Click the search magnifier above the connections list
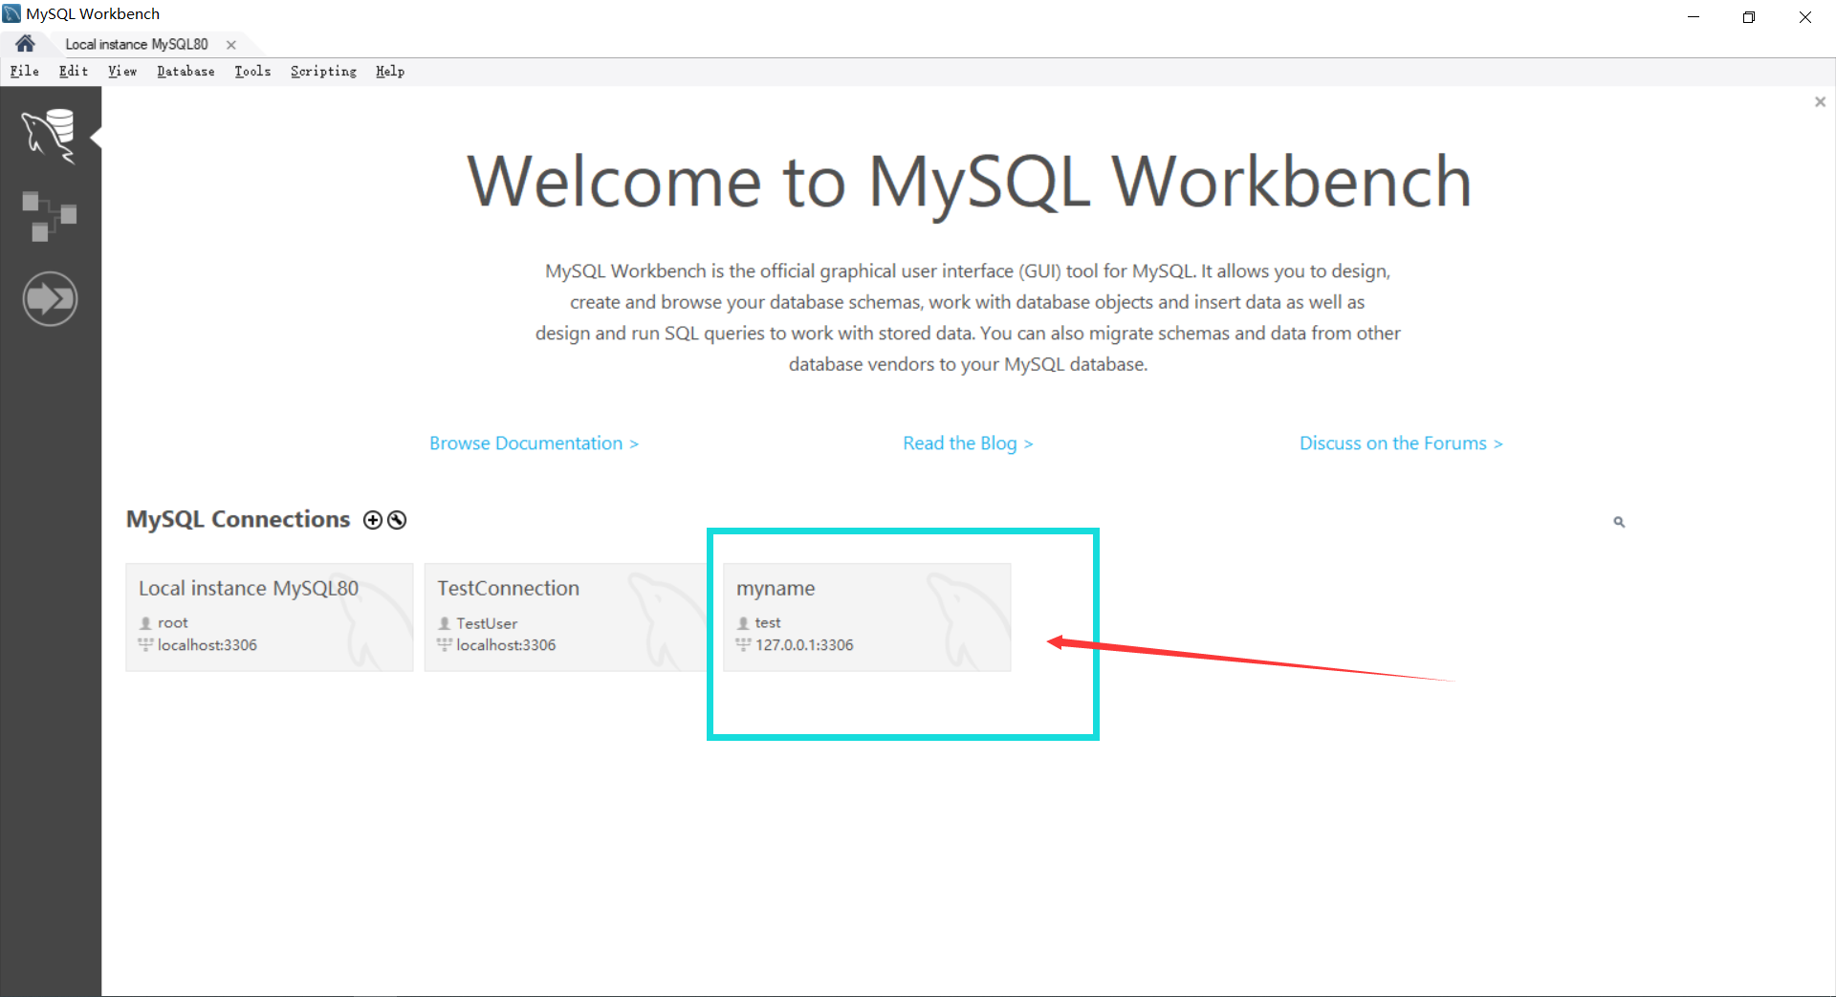Viewport: 1836px width, 997px height. 1618,522
